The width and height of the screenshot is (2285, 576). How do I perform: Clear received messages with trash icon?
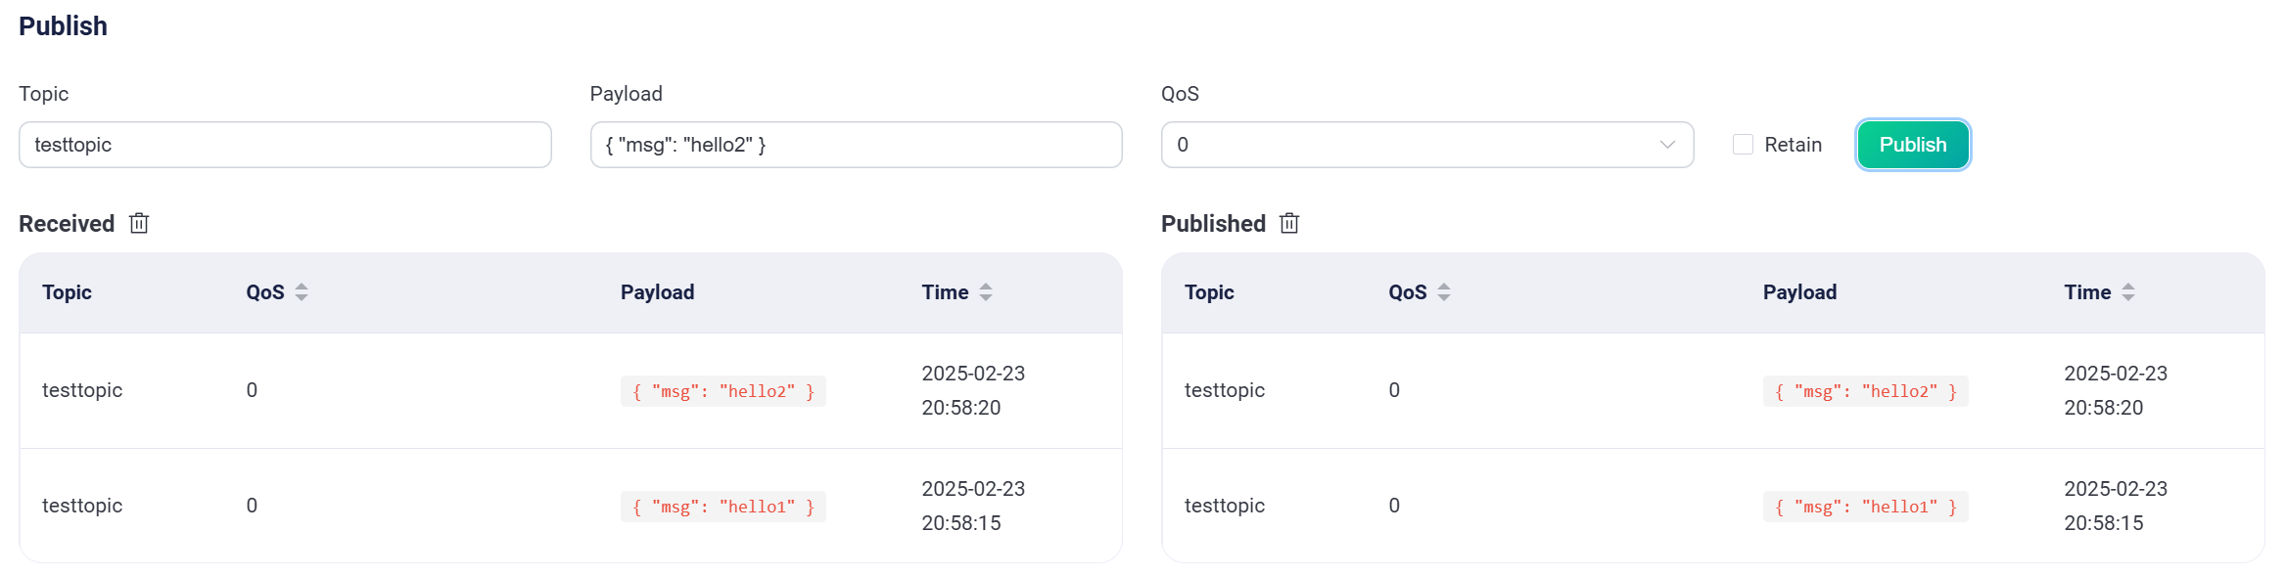point(139,224)
